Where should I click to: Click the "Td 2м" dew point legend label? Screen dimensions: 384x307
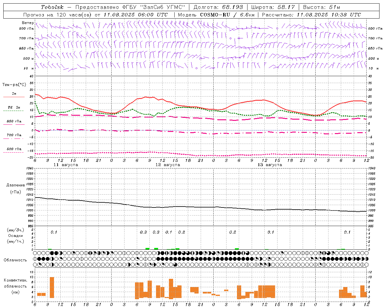click(14, 107)
